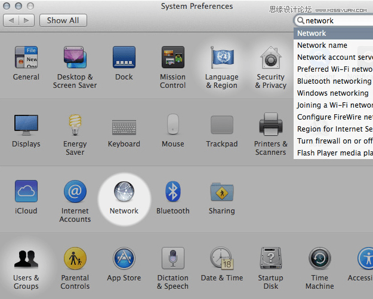
Task: Click the magnifying glass in the search field
Action: 301,20
